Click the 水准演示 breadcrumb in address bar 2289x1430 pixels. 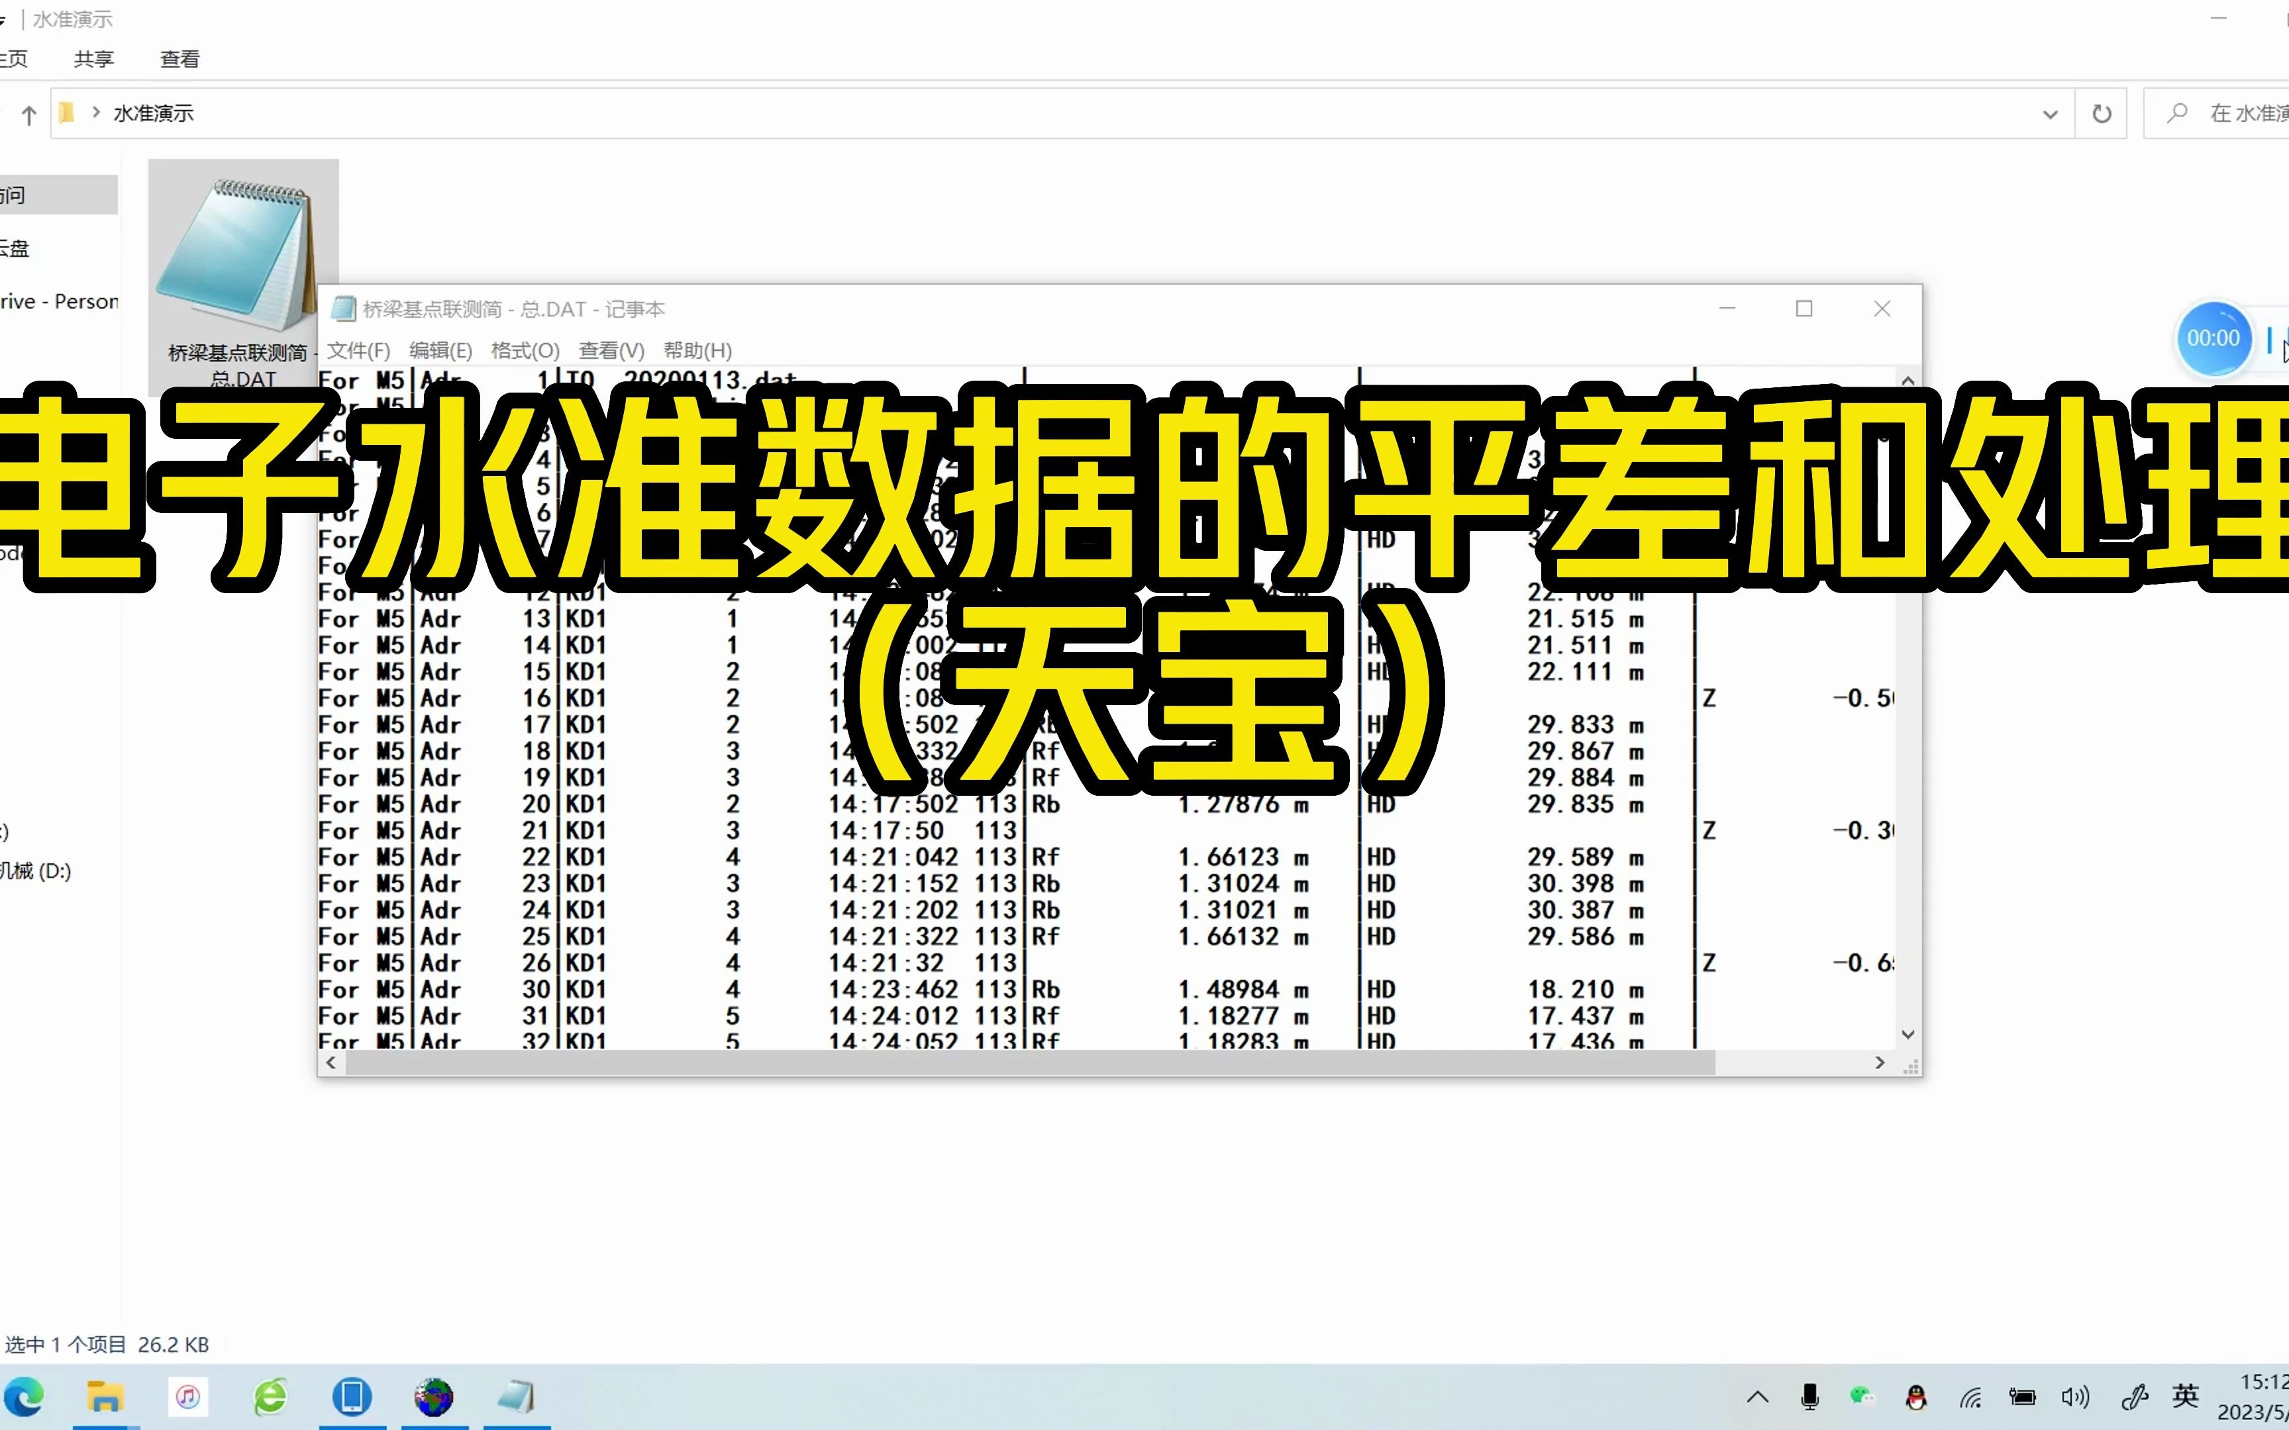pos(153,113)
